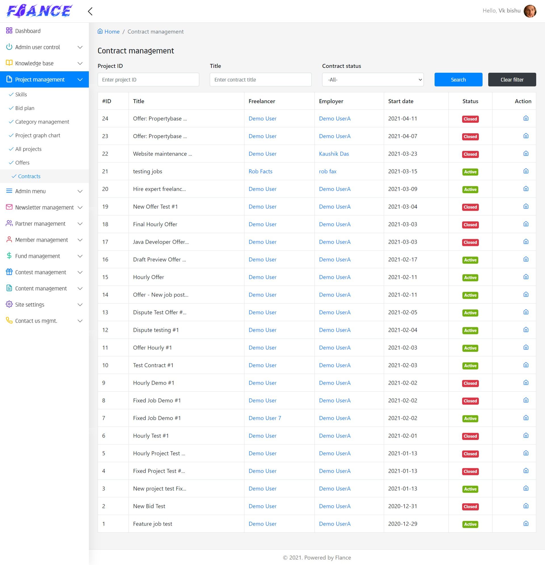Click action icon for contract 1
The image size is (545, 565).
pyautogui.click(x=526, y=524)
